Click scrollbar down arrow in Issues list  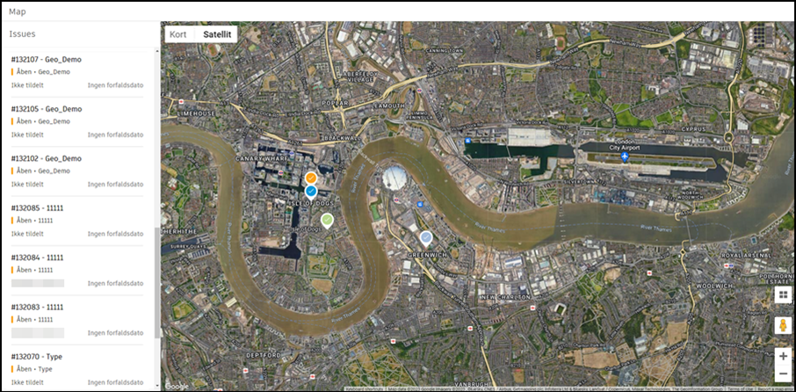tap(157, 385)
